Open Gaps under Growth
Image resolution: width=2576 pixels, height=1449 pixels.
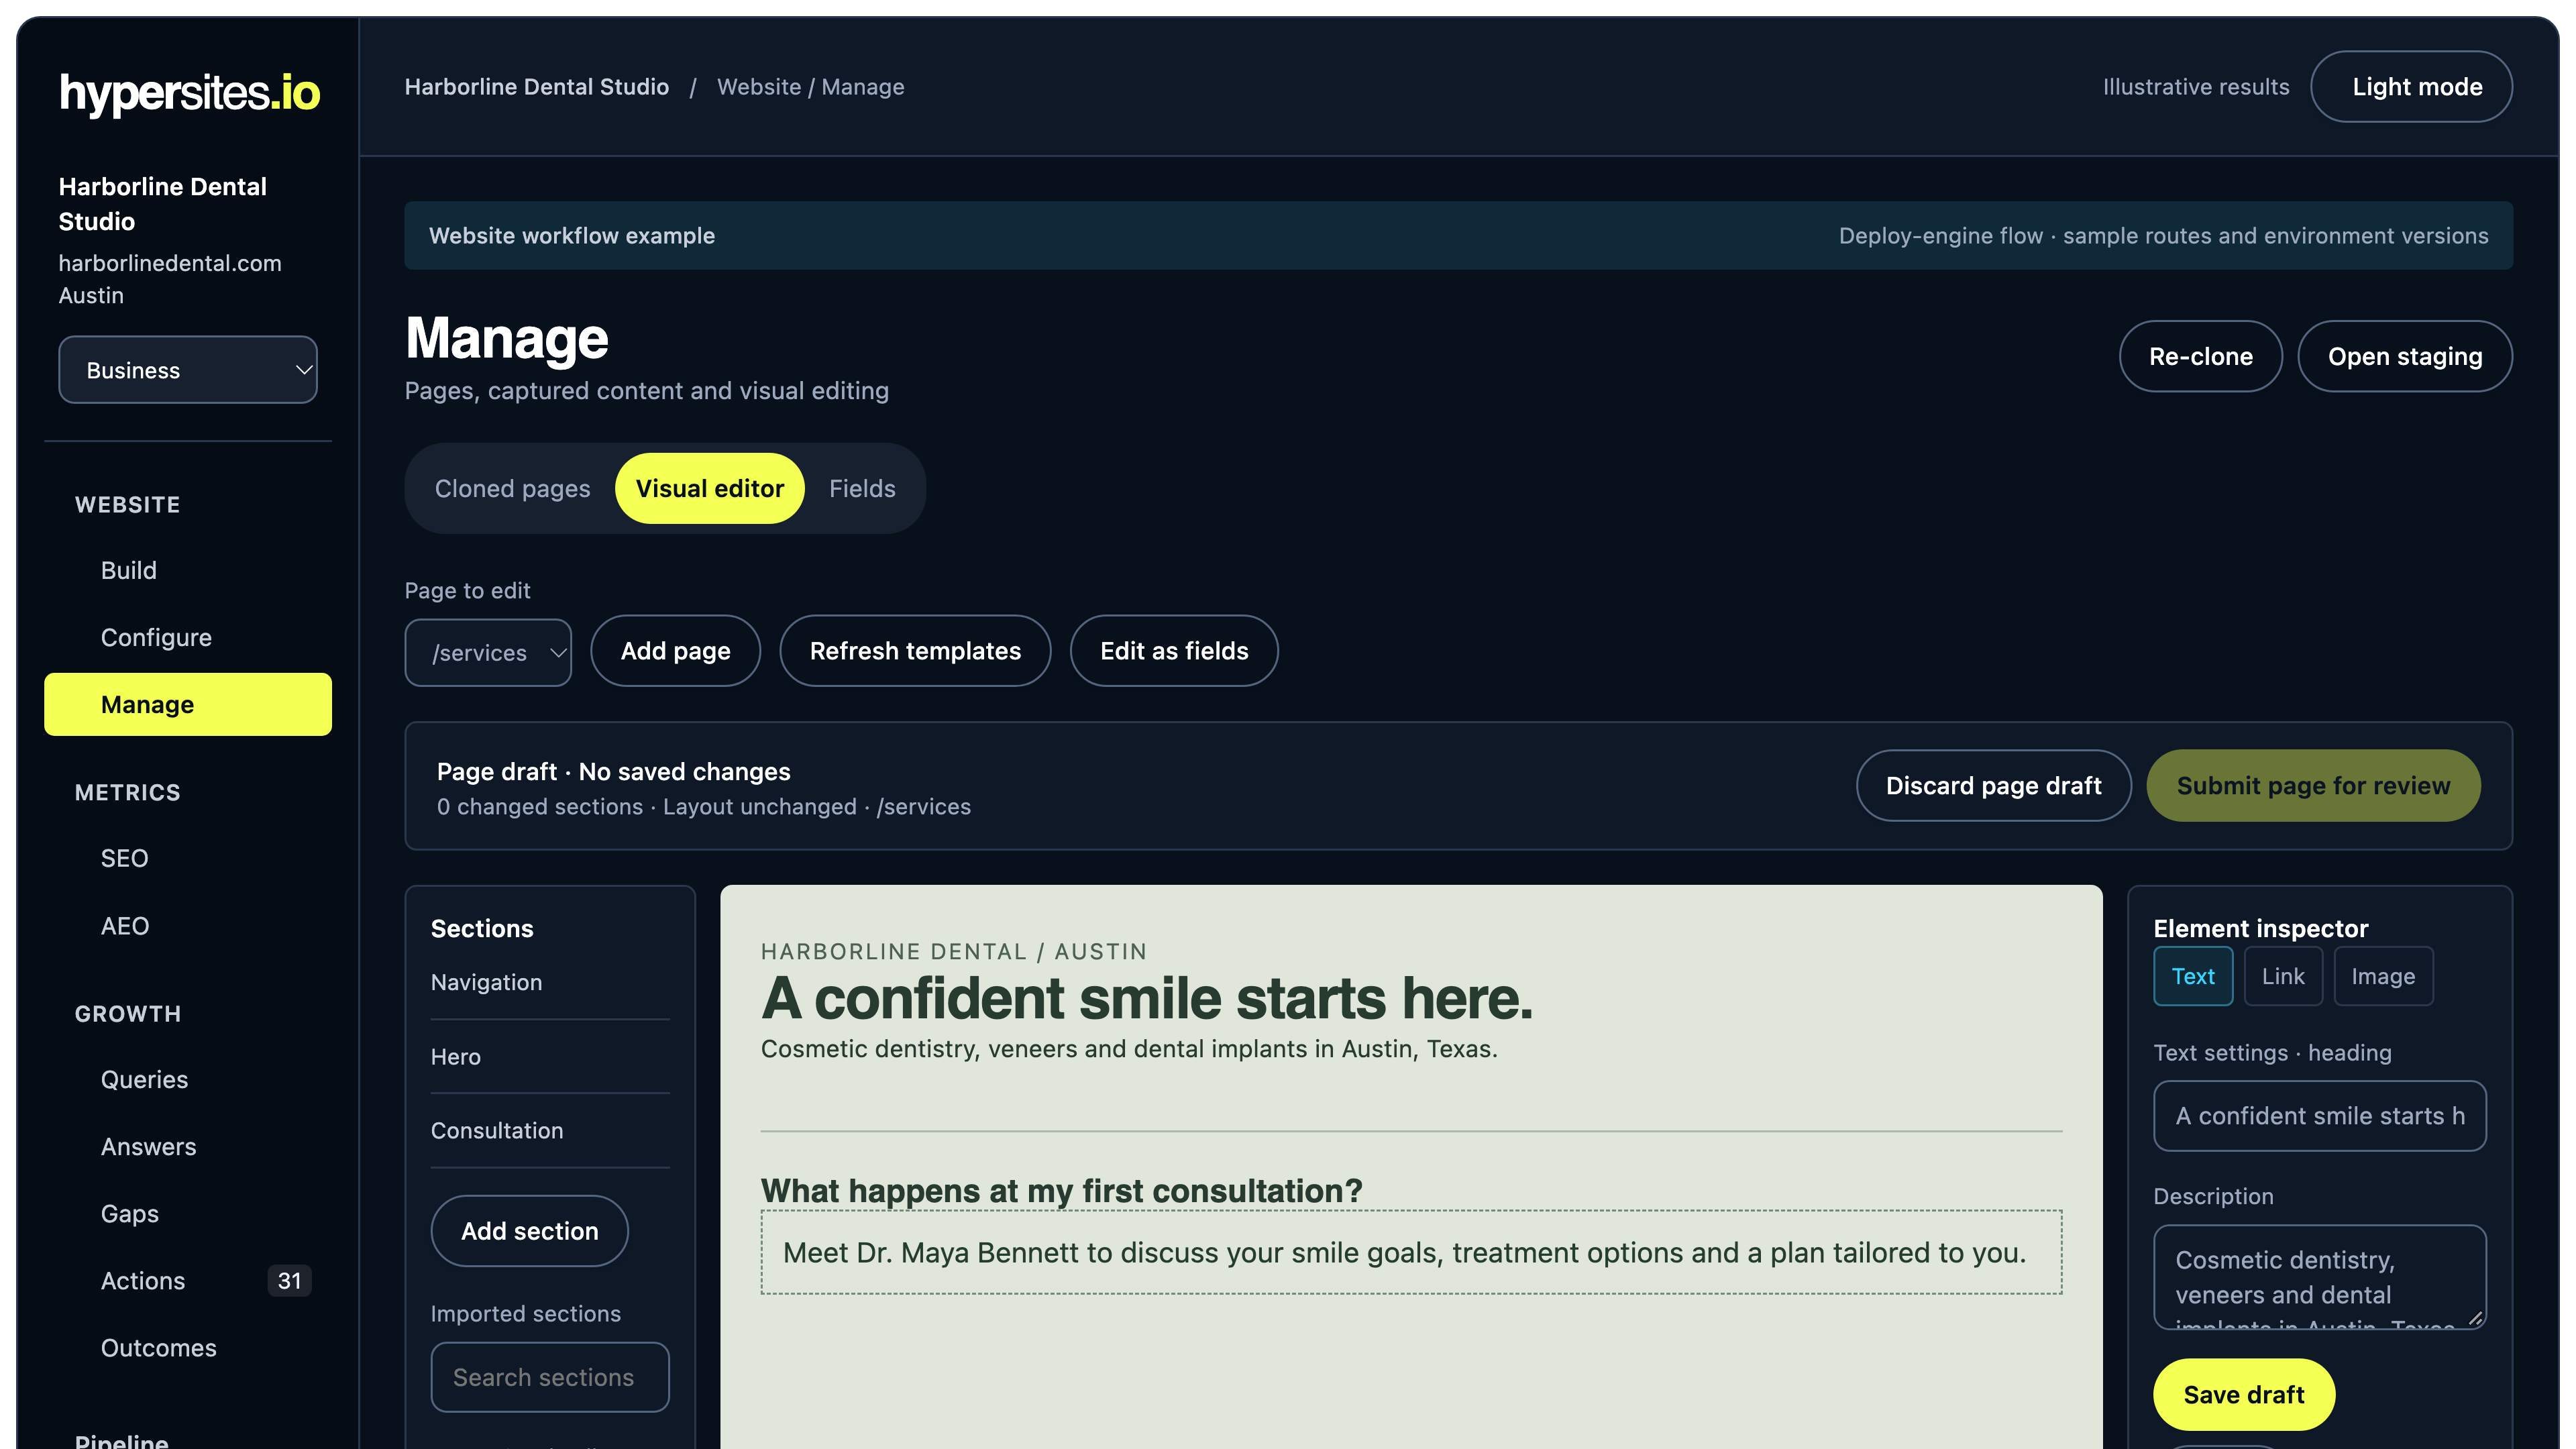click(188, 1213)
